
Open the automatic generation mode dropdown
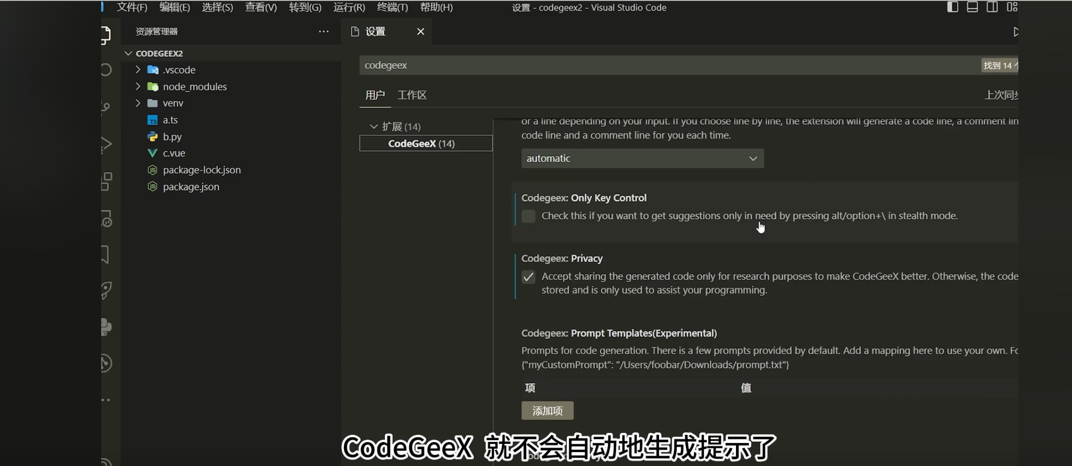coord(642,158)
